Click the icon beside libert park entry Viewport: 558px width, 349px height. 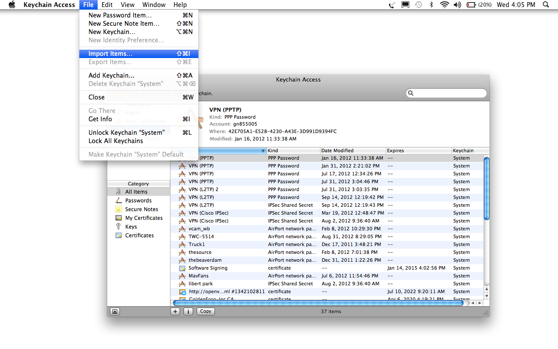[x=182, y=284]
